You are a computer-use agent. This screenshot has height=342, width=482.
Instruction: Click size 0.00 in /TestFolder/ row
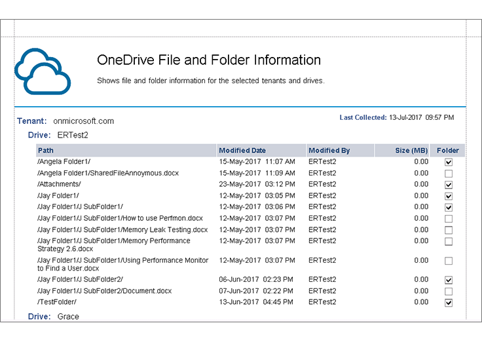(x=421, y=302)
